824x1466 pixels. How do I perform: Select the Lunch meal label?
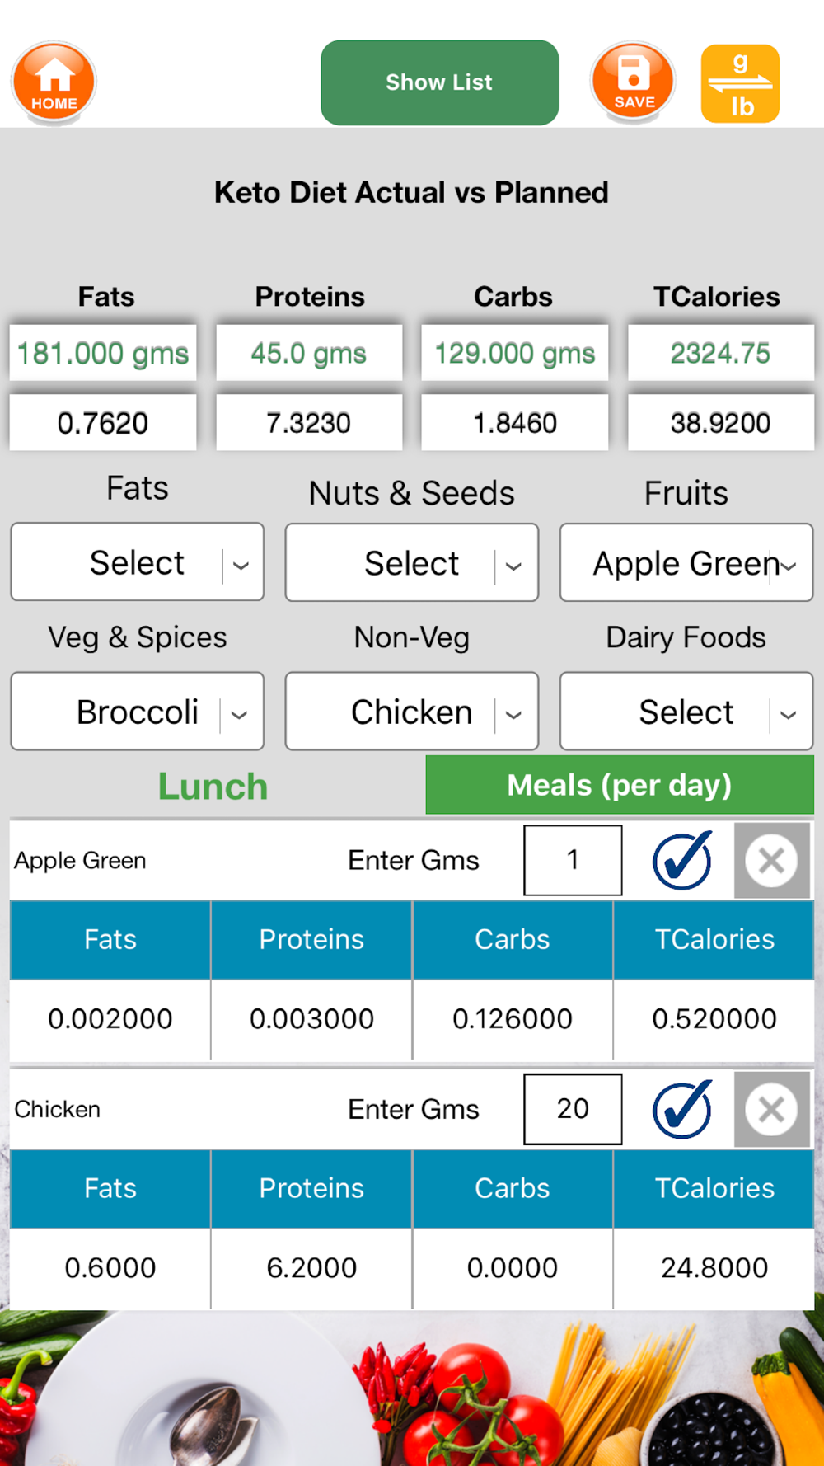click(213, 787)
